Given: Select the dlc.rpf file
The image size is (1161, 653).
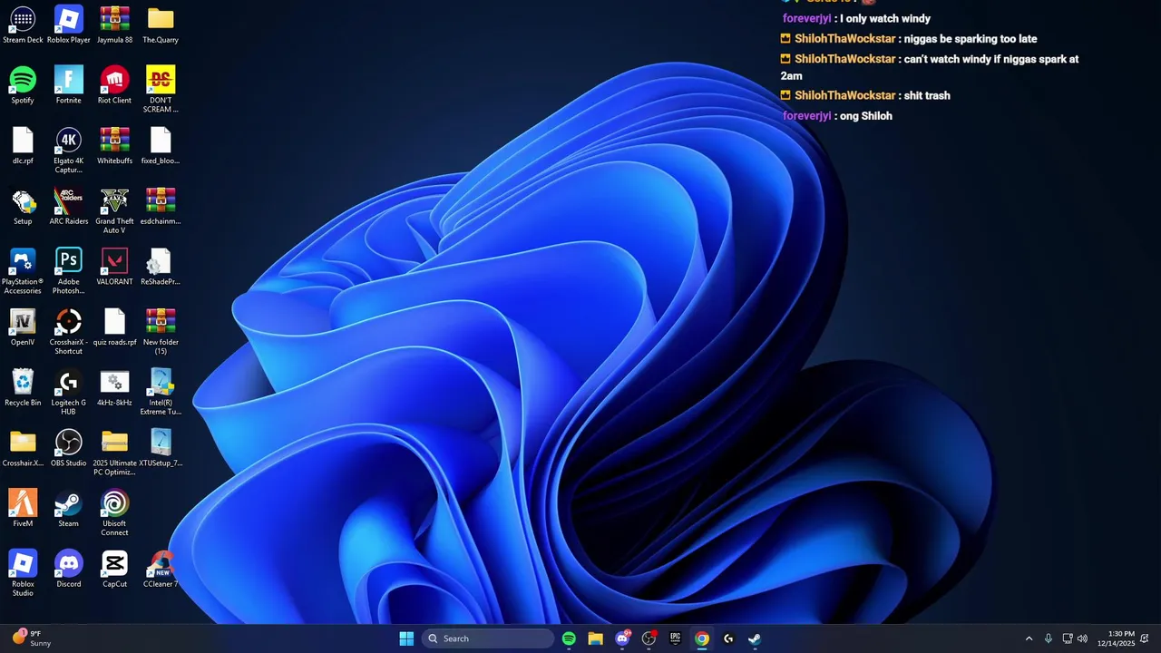Looking at the screenshot, I should [23, 146].
